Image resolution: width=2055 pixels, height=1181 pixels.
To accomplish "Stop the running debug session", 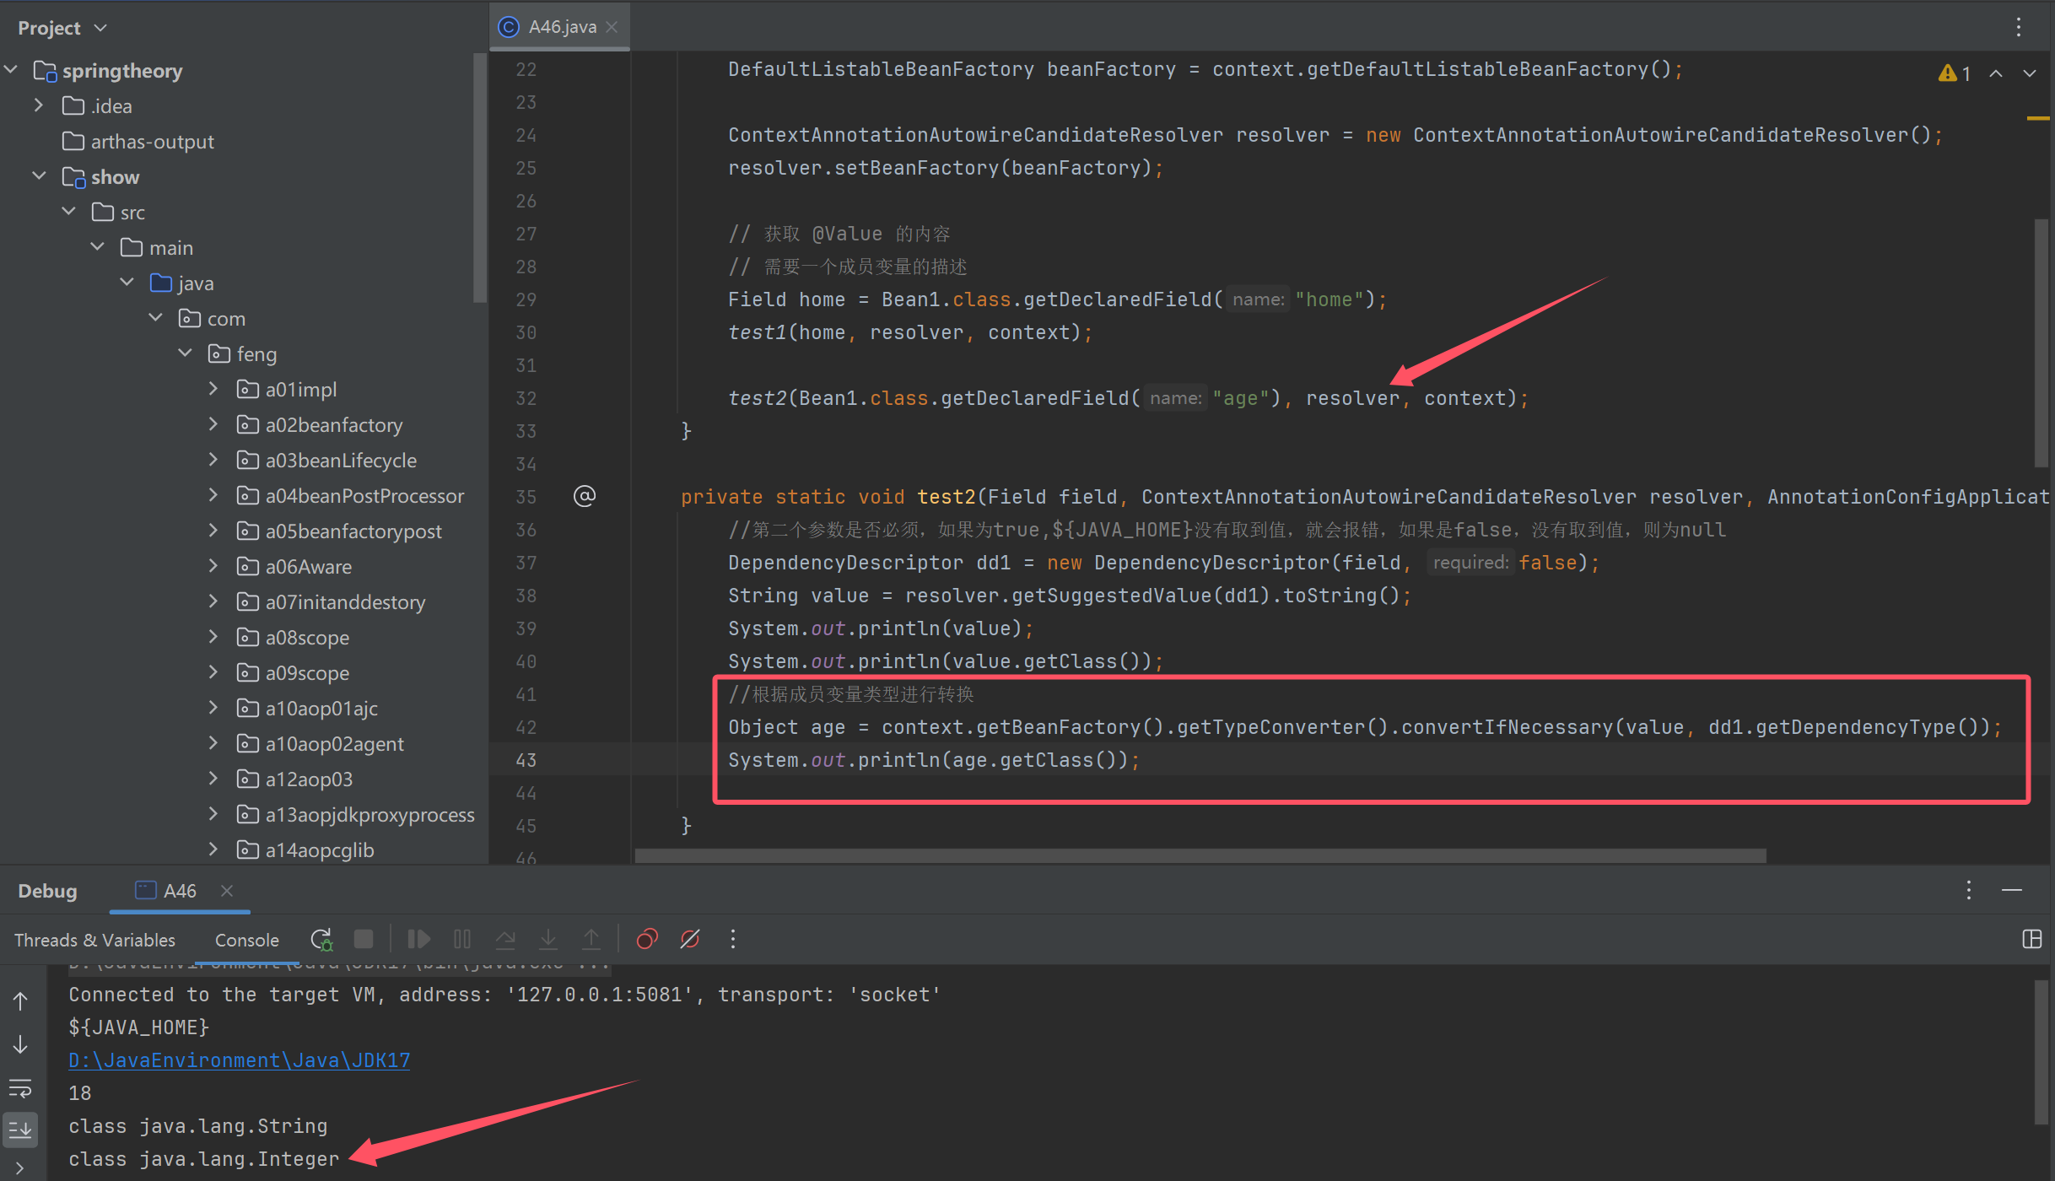I will [x=364, y=939].
